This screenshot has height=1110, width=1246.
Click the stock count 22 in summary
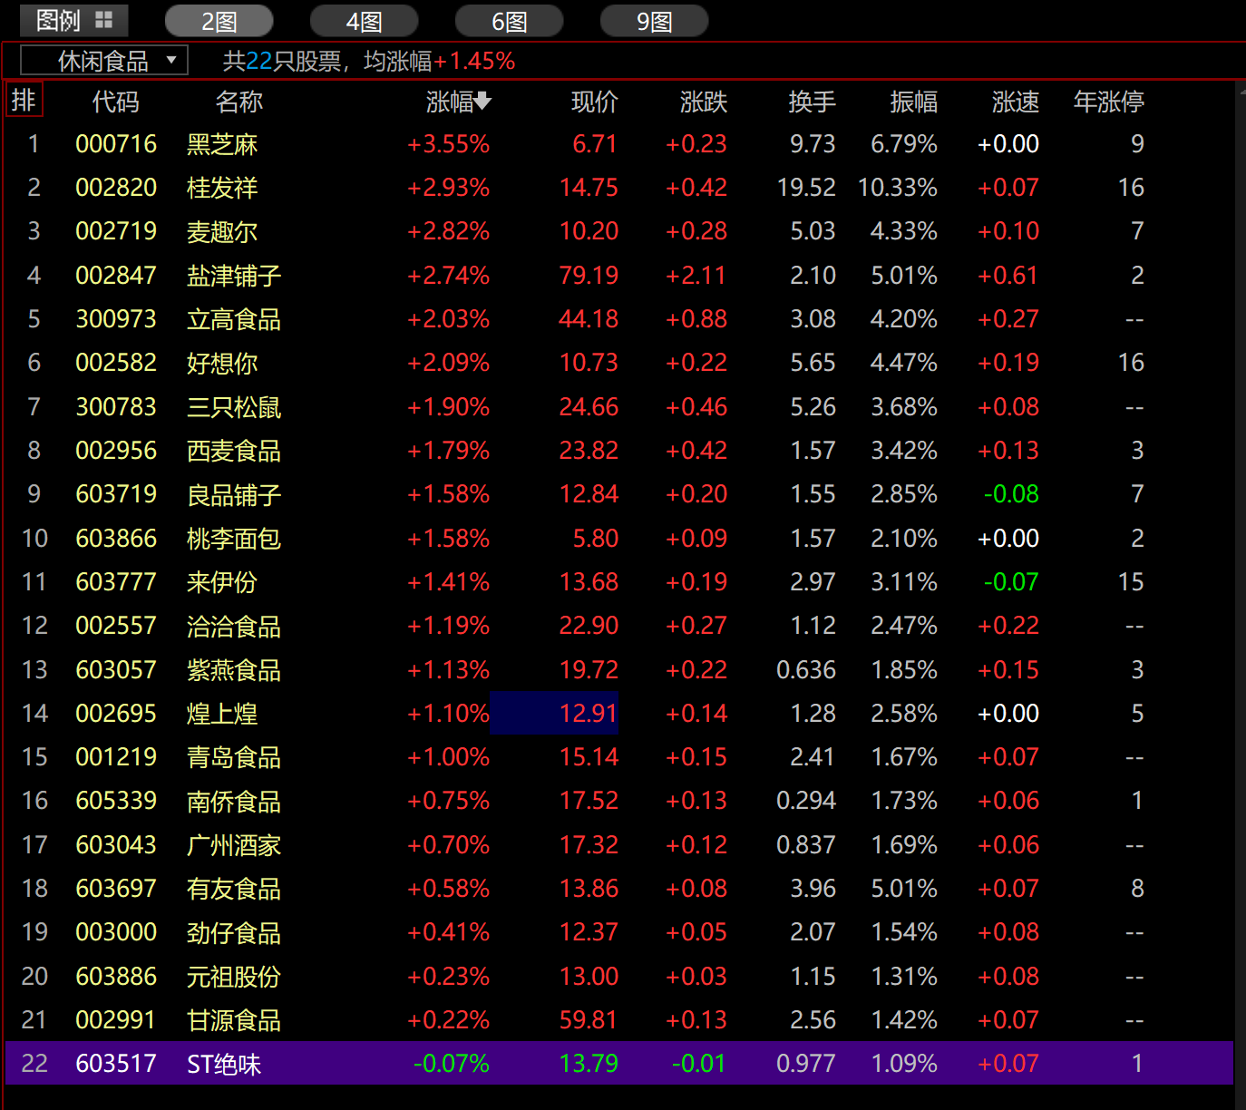tap(259, 61)
